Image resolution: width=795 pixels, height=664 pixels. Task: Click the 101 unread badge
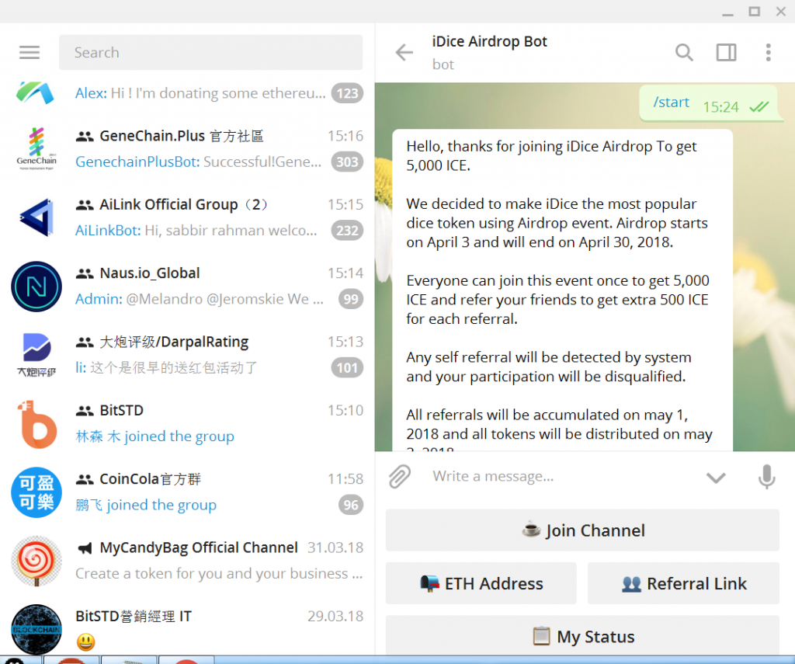pyautogui.click(x=347, y=368)
